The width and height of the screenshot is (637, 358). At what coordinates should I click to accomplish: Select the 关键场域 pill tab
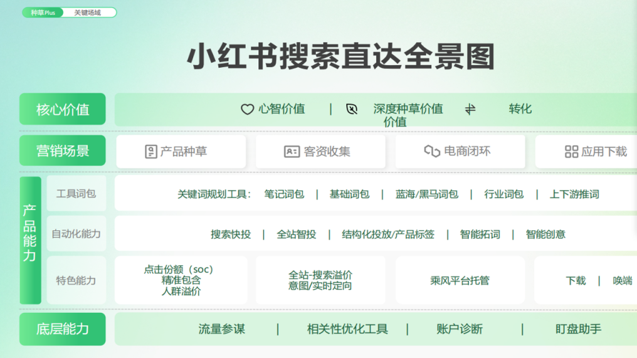[88, 13]
